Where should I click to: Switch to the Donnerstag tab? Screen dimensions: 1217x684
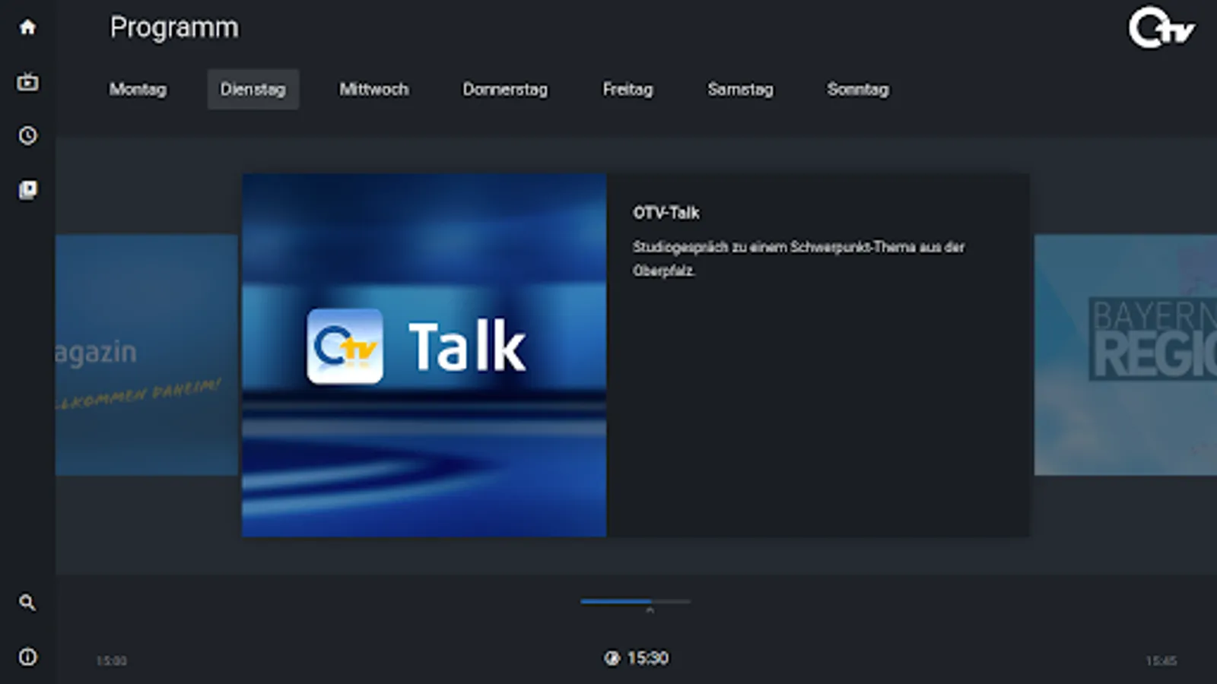coord(505,90)
